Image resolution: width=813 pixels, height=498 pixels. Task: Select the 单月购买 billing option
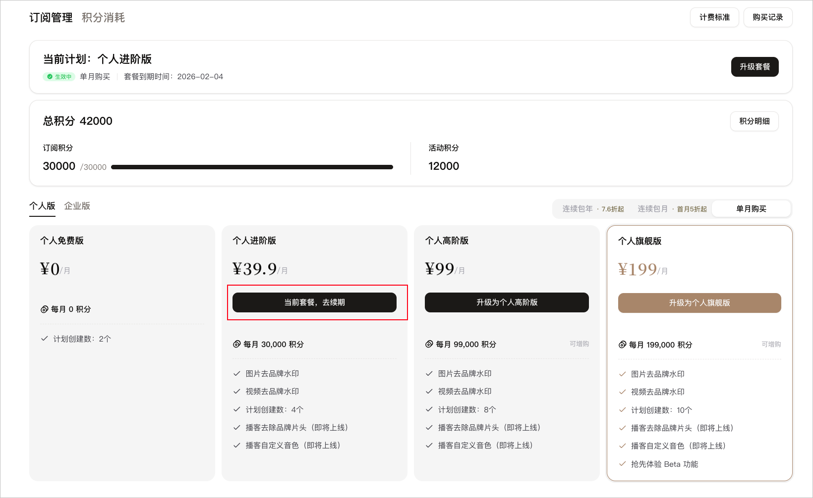[x=751, y=209]
